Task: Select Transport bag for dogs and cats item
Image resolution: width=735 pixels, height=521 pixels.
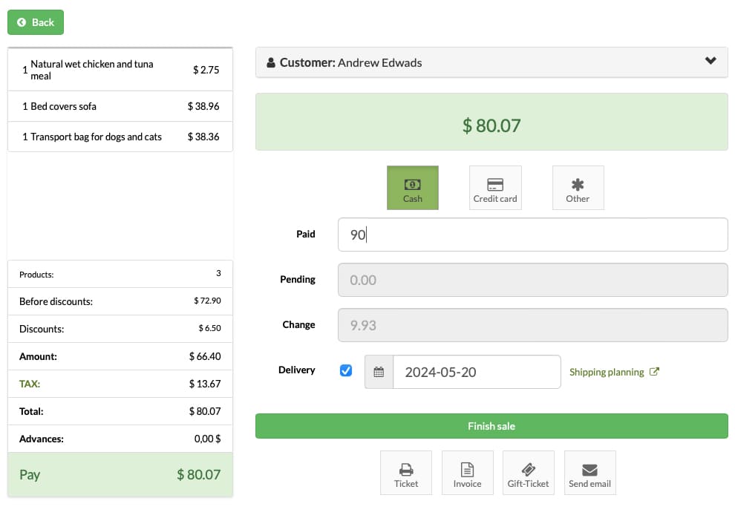Action: (120, 137)
